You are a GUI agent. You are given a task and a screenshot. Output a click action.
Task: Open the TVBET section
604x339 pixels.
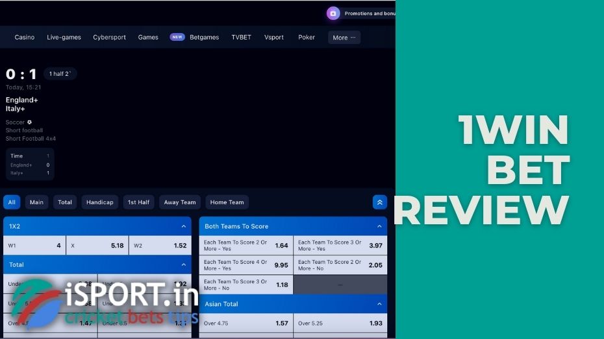pos(241,38)
